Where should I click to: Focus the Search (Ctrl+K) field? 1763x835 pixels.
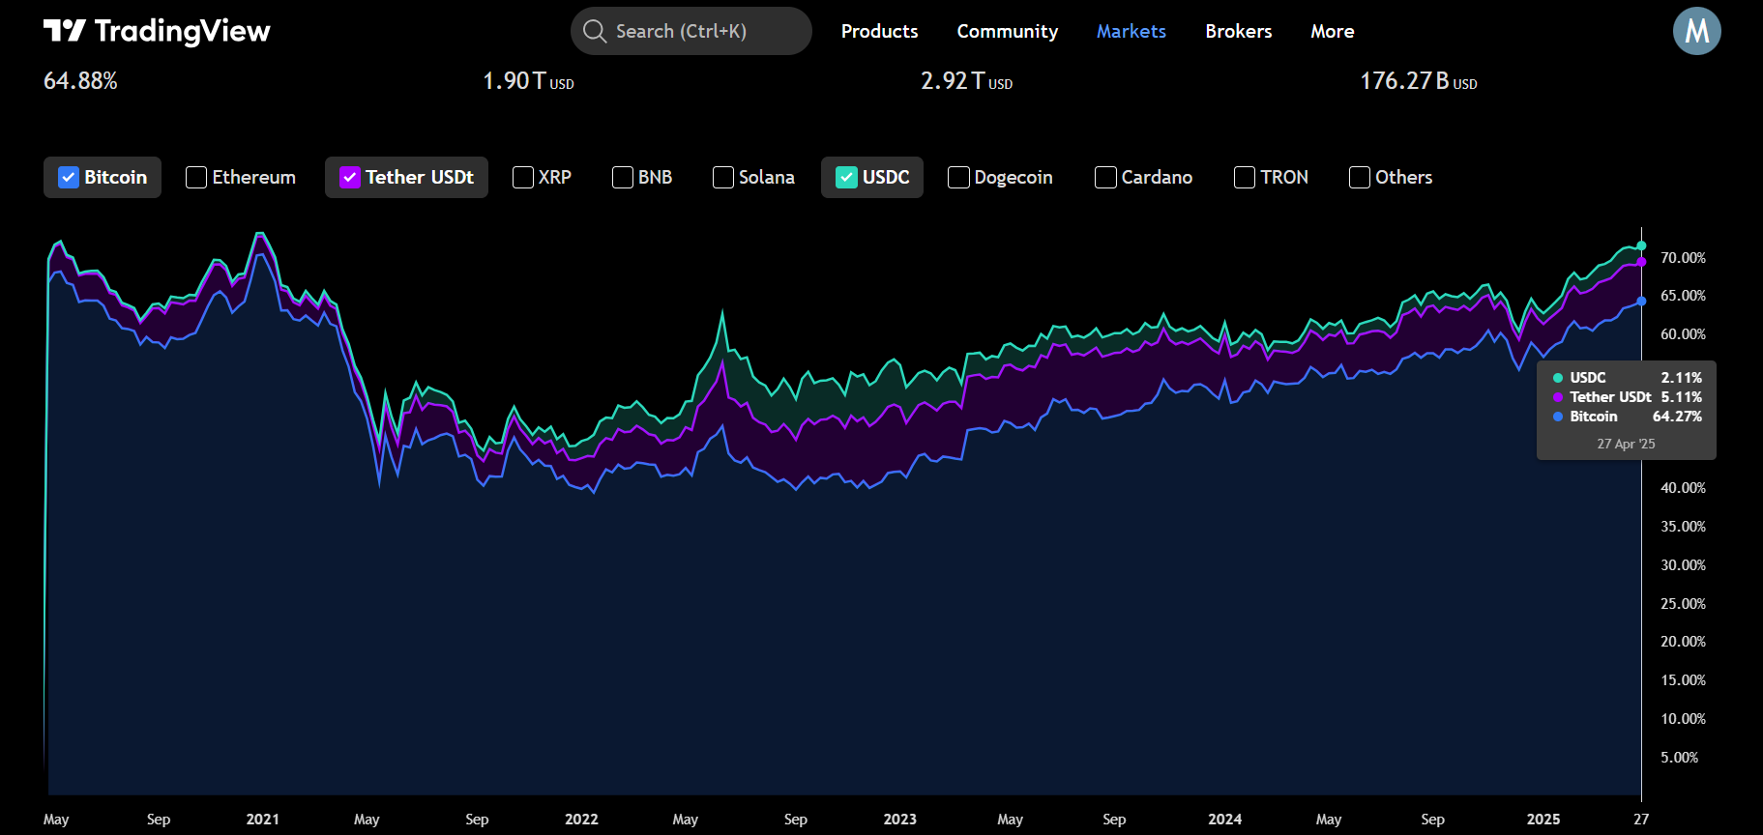pos(691,31)
